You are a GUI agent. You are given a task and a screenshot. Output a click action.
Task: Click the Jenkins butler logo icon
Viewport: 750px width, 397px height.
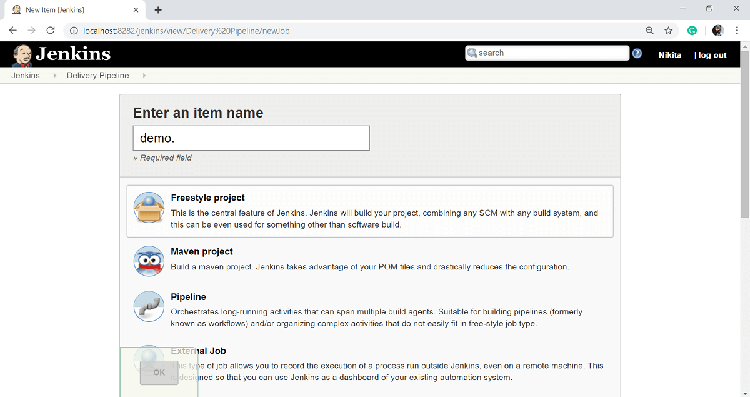[22, 55]
